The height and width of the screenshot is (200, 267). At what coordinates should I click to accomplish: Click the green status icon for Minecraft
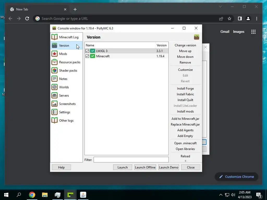(93, 56)
